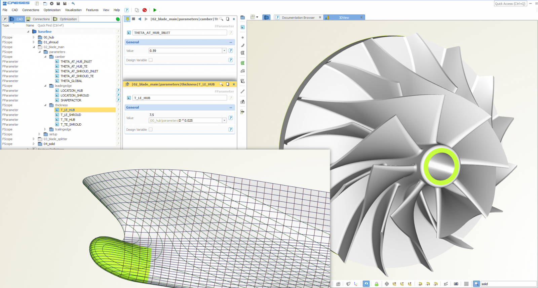Click the four-pane view layout icon
The image size is (538, 288).
(338, 284)
